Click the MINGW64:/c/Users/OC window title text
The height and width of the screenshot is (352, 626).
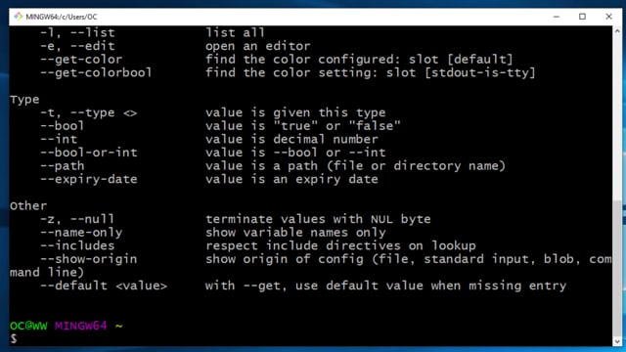pos(62,17)
